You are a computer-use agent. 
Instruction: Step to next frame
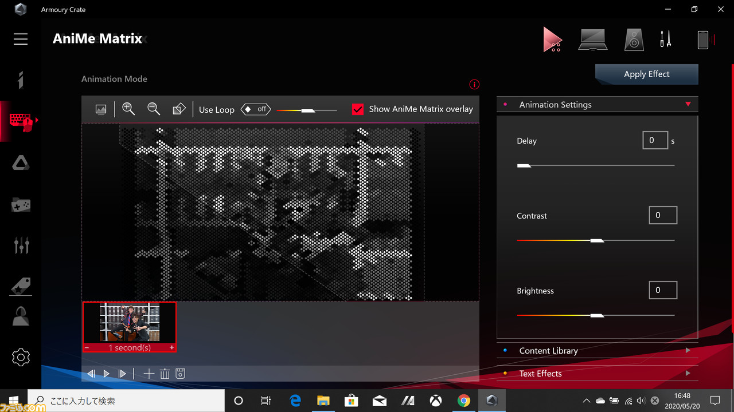coord(122,374)
